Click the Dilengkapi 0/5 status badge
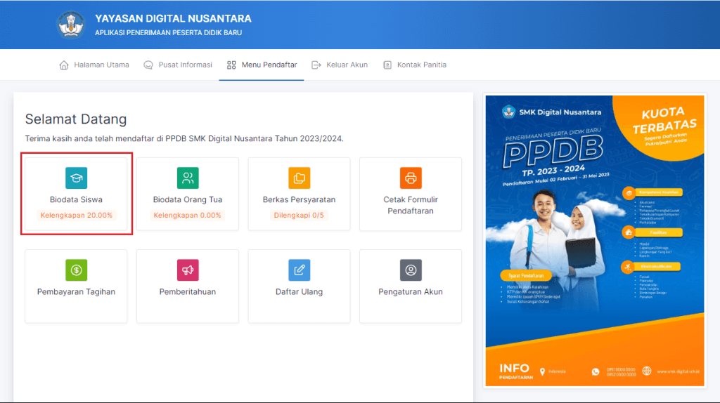Screen dimensions: 720x403 [x=299, y=216]
